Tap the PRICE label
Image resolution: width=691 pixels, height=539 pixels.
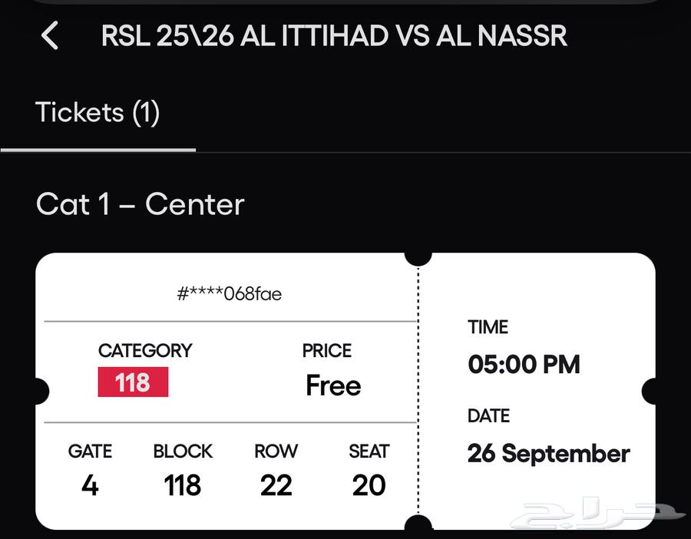pyautogui.click(x=326, y=351)
